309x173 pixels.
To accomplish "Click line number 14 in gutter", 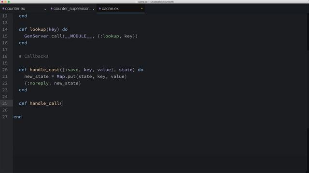I will (5, 29).
